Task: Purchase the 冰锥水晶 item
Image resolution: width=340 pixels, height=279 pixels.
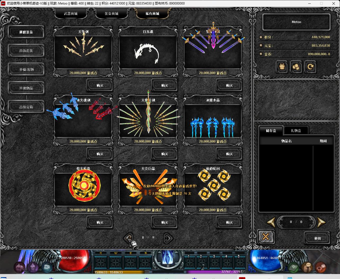Action: click(229, 154)
